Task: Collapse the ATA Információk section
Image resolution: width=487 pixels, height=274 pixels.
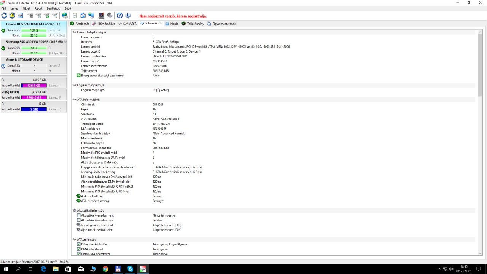Action: tap(74, 100)
